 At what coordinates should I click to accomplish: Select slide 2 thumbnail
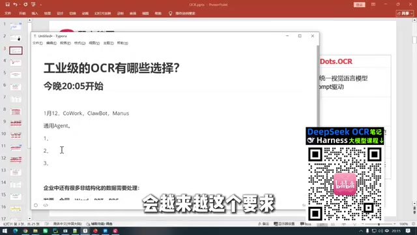click(16, 39)
